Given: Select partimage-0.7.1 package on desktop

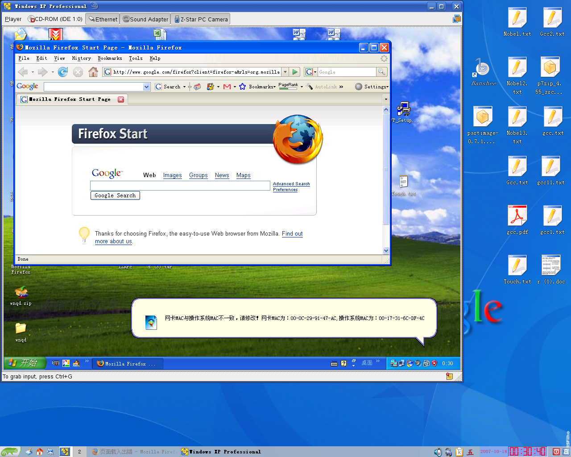Looking at the screenshot, I should [483, 125].
